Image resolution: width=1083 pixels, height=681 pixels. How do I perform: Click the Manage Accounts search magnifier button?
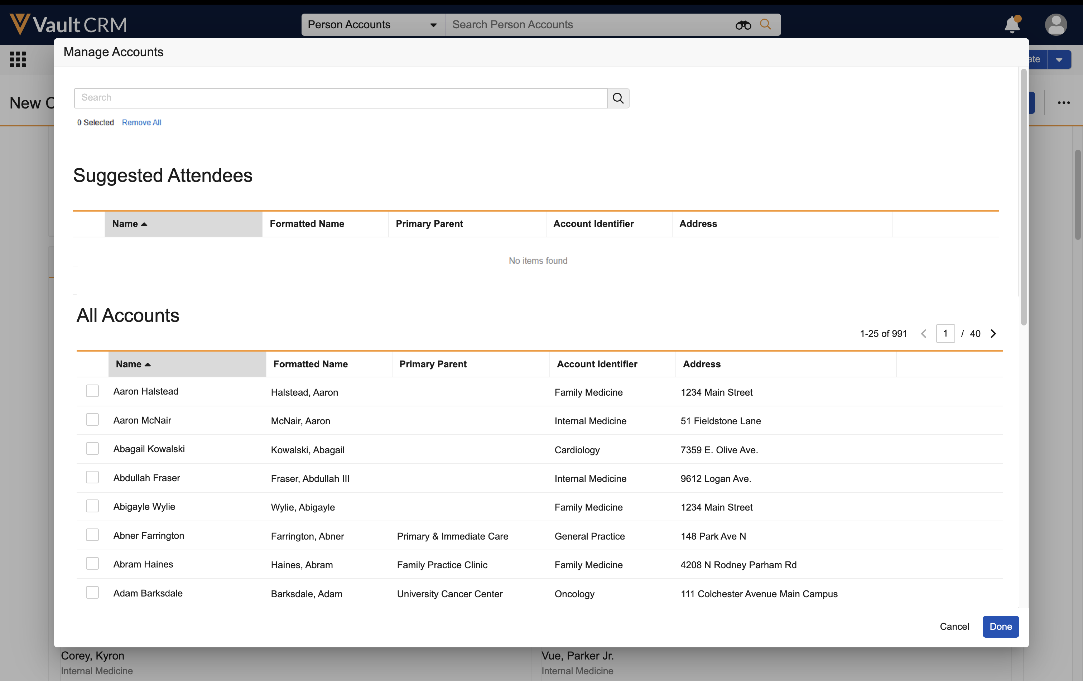618,98
